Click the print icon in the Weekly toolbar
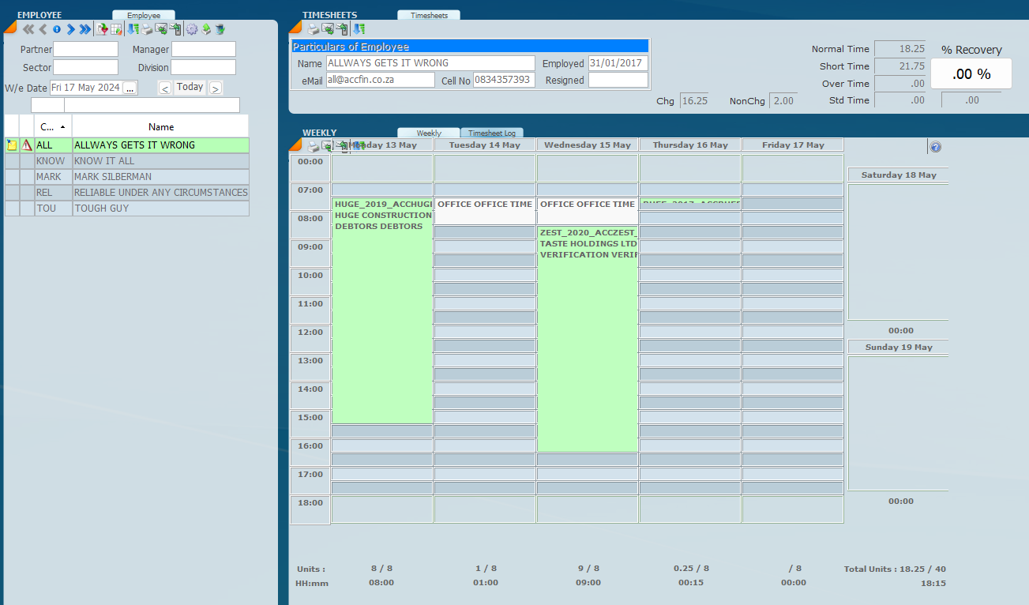 (313, 146)
